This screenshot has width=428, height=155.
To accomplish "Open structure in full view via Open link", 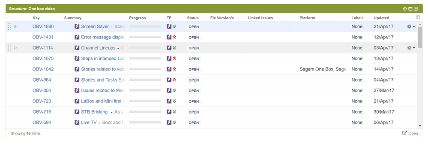I will point(410,133).
